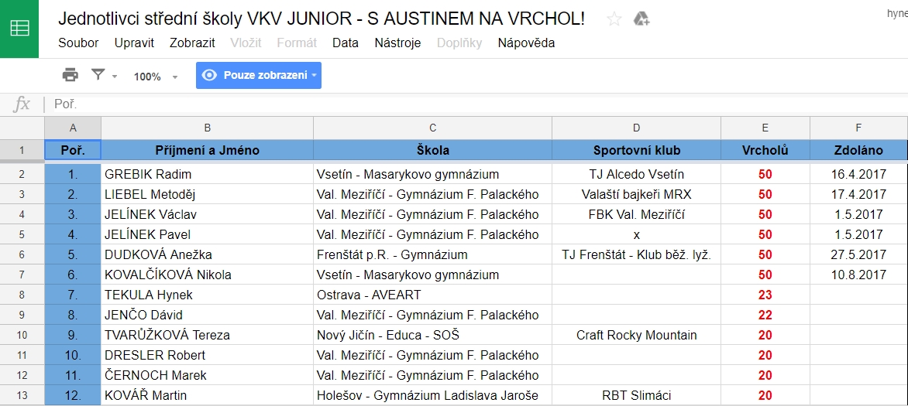The image size is (908, 406).
Task: Open the Soubor menu
Action: (78, 43)
